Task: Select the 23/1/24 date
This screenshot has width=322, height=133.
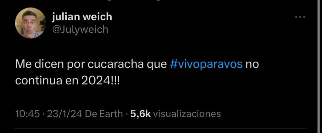Action: (65, 114)
